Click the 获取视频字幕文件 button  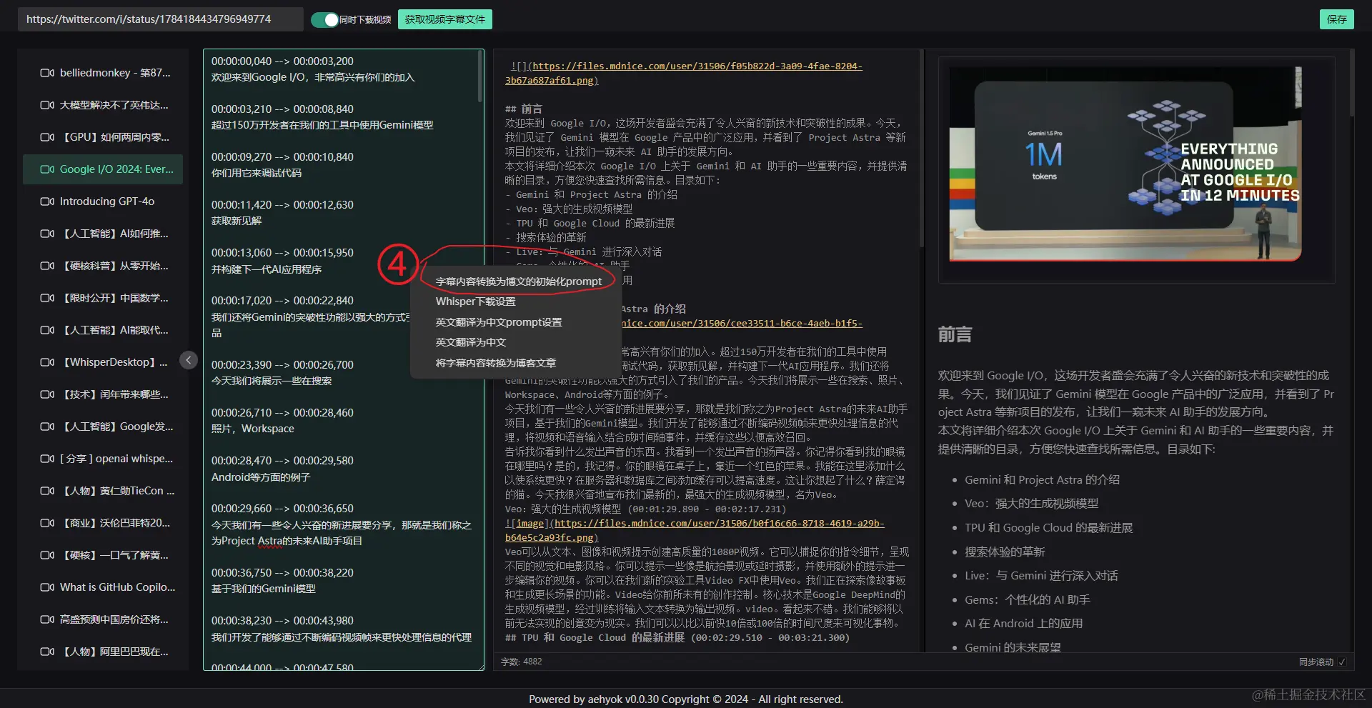coord(445,19)
